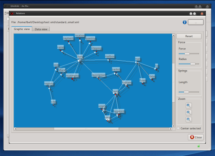This screenshot has width=215, height=156.
Task: Click the Relations window app icon
Action: pyautogui.click(x=12, y=13)
